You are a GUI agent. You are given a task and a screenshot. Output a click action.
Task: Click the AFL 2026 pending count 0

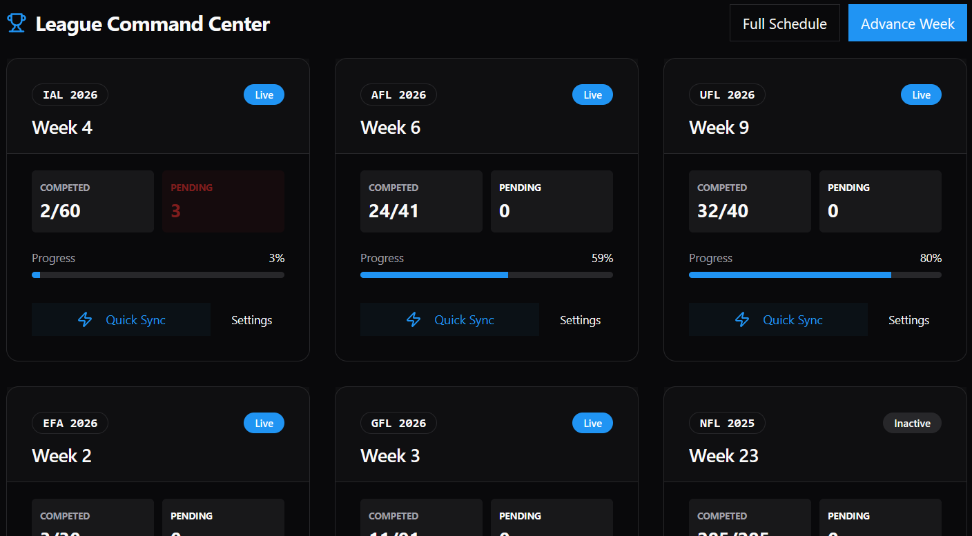505,211
